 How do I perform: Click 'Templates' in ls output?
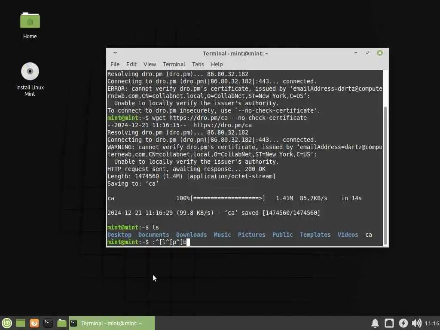(x=315, y=235)
